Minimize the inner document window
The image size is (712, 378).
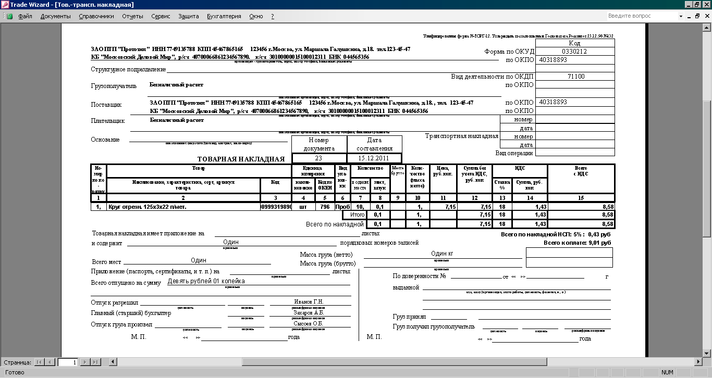(x=689, y=16)
